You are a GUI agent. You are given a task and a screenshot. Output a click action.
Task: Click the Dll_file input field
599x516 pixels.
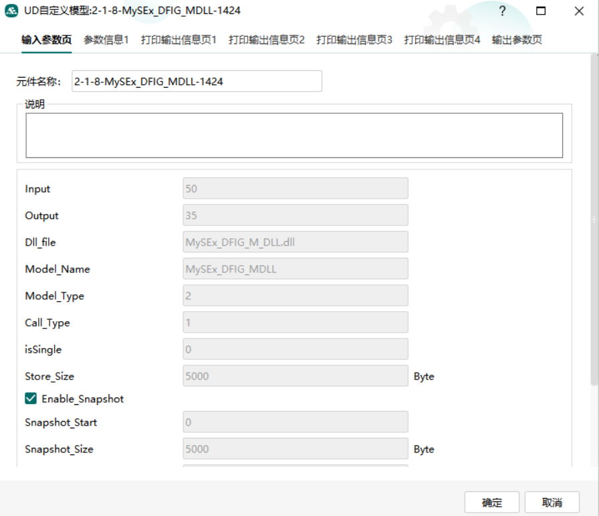pos(295,242)
